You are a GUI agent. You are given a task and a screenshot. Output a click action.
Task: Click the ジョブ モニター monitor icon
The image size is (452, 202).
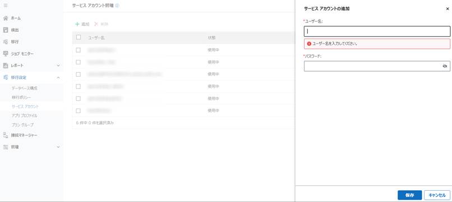pos(6,54)
